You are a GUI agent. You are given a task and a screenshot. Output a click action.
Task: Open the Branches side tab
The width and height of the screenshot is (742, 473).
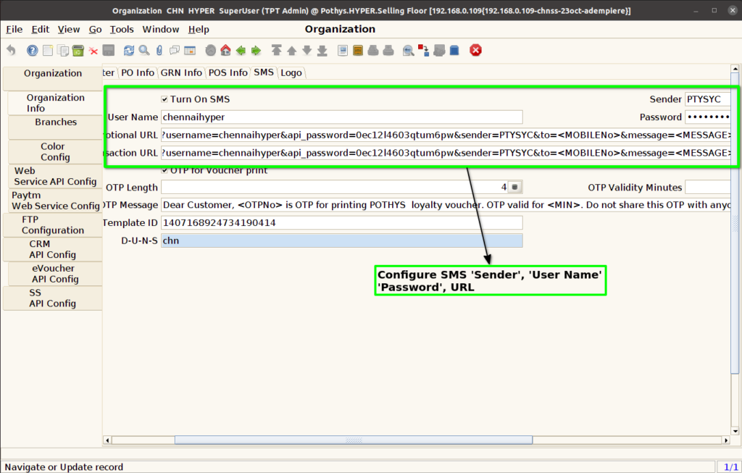coord(55,127)
